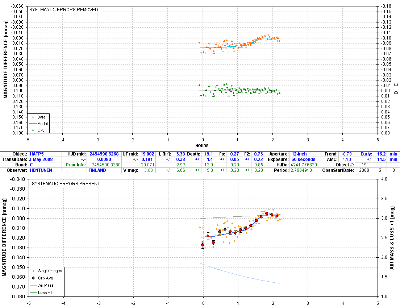The height and width of the screenshot is (307, 400).
Task: Click the "Prior Info:" label
Action: tap(76, 165)
